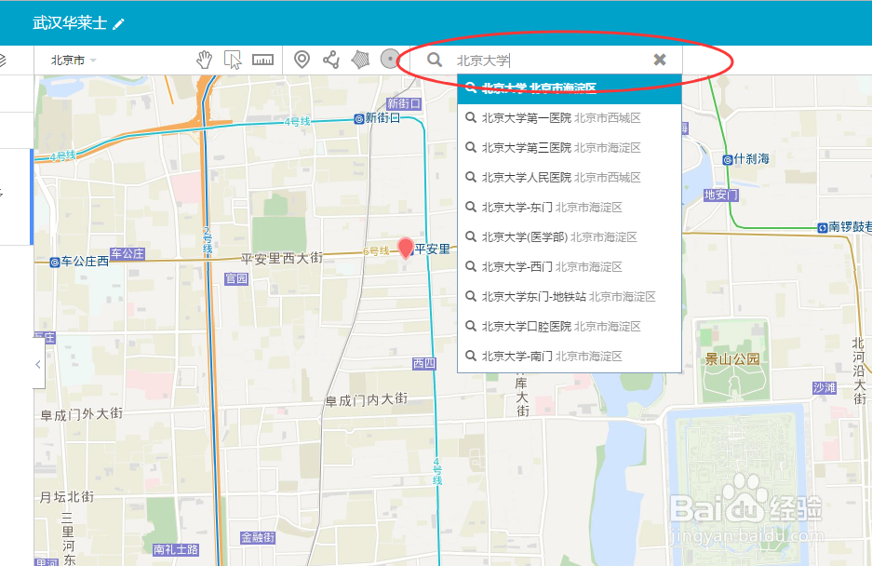The image size is (872, 566).
Task: Click the 沙滩 map label
Action: pyautogui.click(x=825, y=388)
